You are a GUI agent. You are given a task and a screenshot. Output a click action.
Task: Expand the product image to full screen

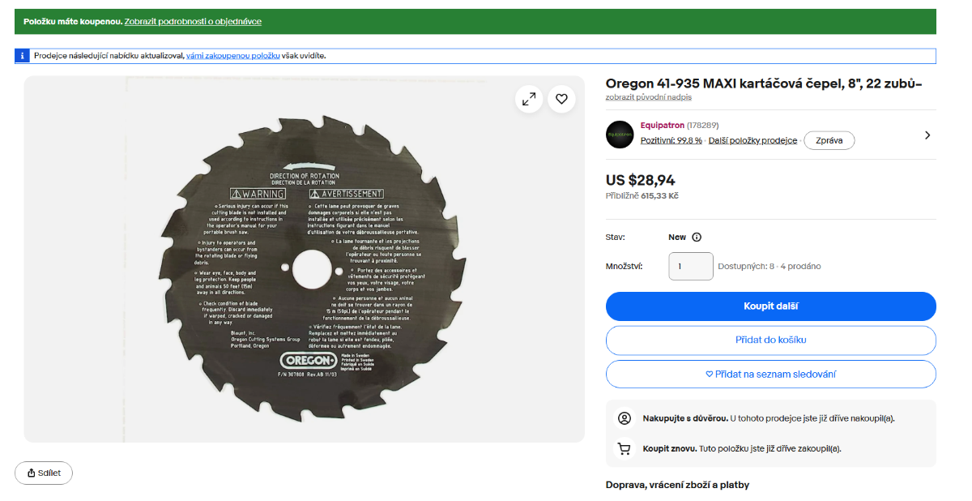click(529, 99)
